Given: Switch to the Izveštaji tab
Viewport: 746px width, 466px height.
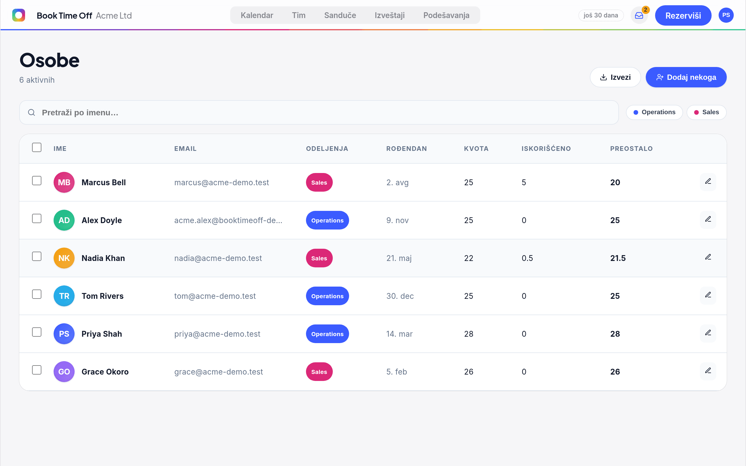Looking at the screenshot, I should [390, 15].
